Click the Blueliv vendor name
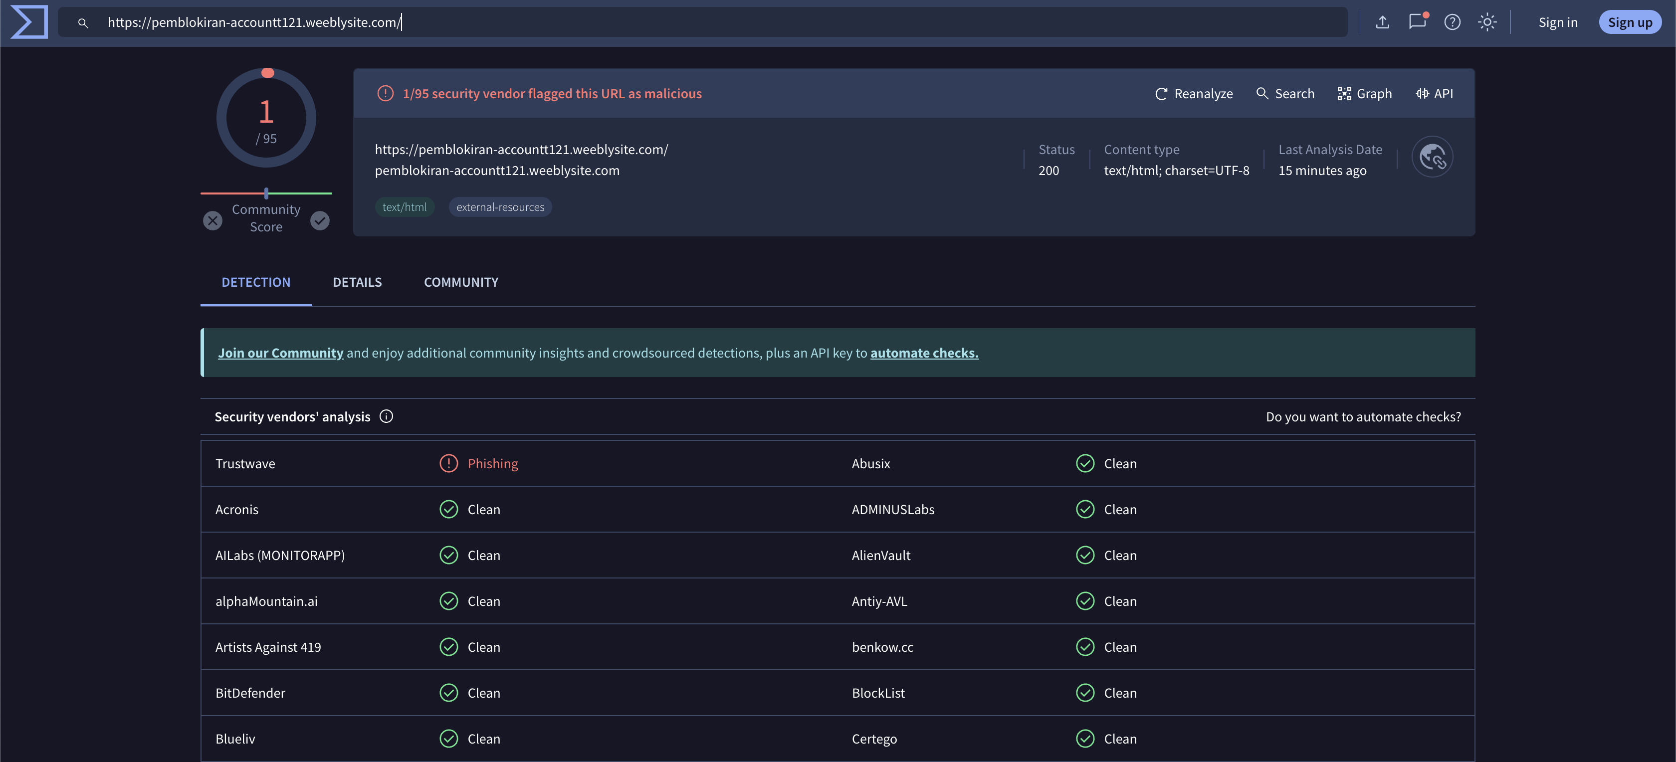The image size is (1676, 762). [x=235, y=739]
